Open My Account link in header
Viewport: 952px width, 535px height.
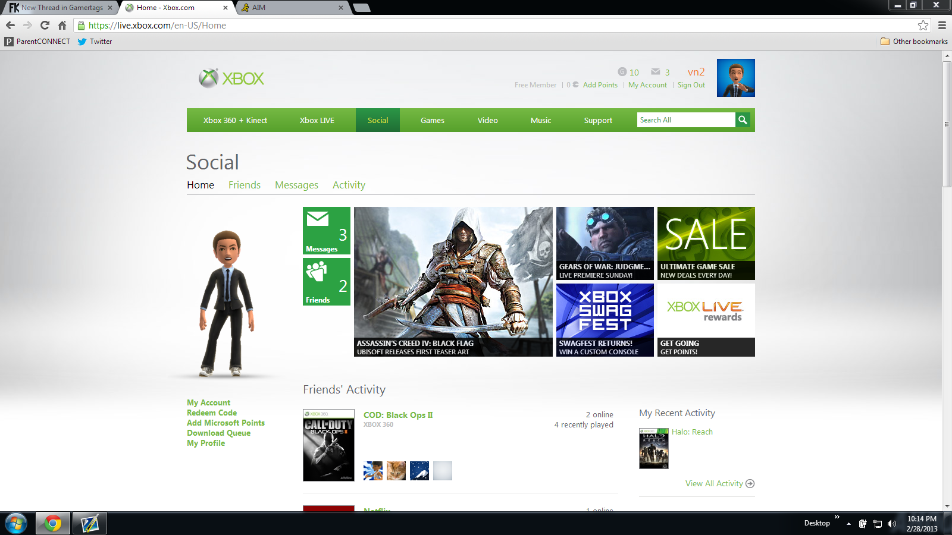tap(647, 85)
